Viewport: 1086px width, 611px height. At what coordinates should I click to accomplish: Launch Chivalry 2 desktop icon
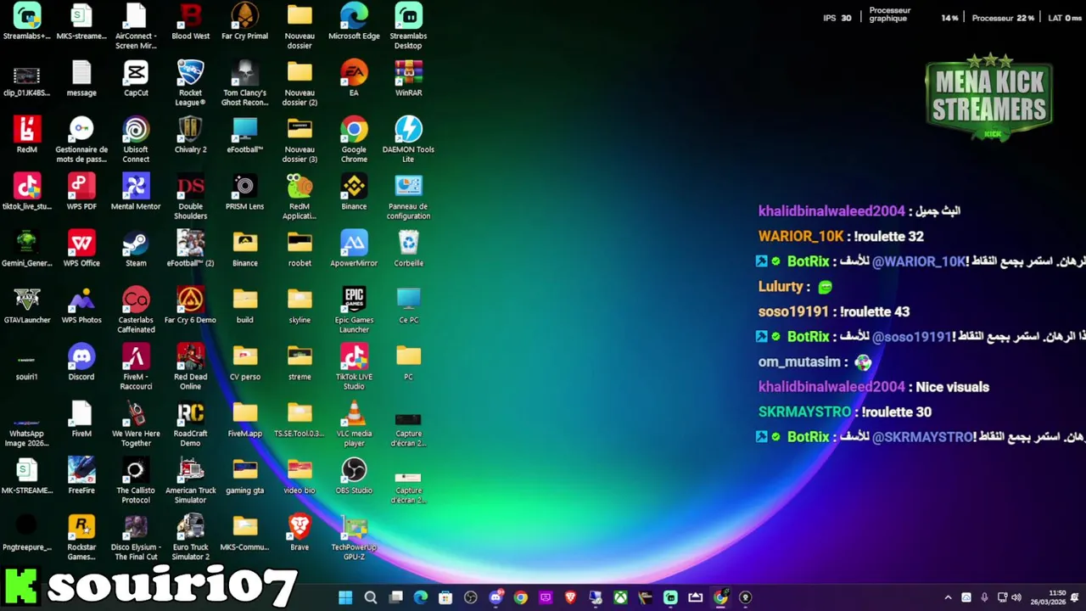(x=190, y=137)
